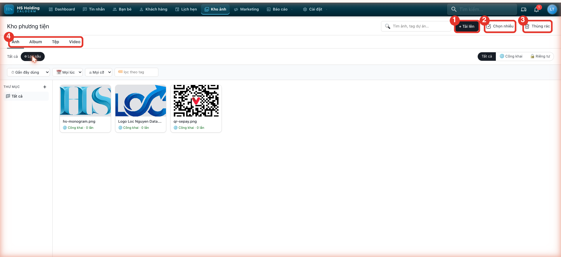The image size is (561, 257).
Task: Open the Marketing menu
Action: point(246,9)
